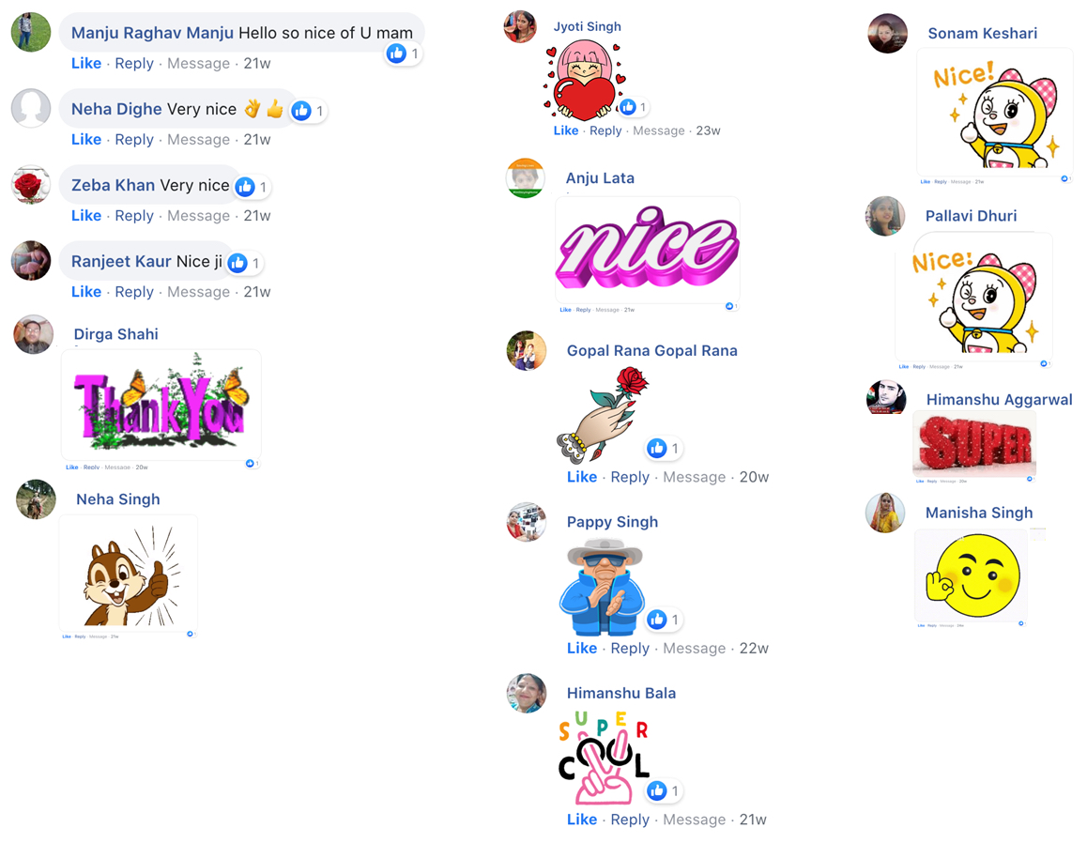1087x843 pixels.
Task: Open Manisha Singh's profile picture
Action: (x=885, y=513)
